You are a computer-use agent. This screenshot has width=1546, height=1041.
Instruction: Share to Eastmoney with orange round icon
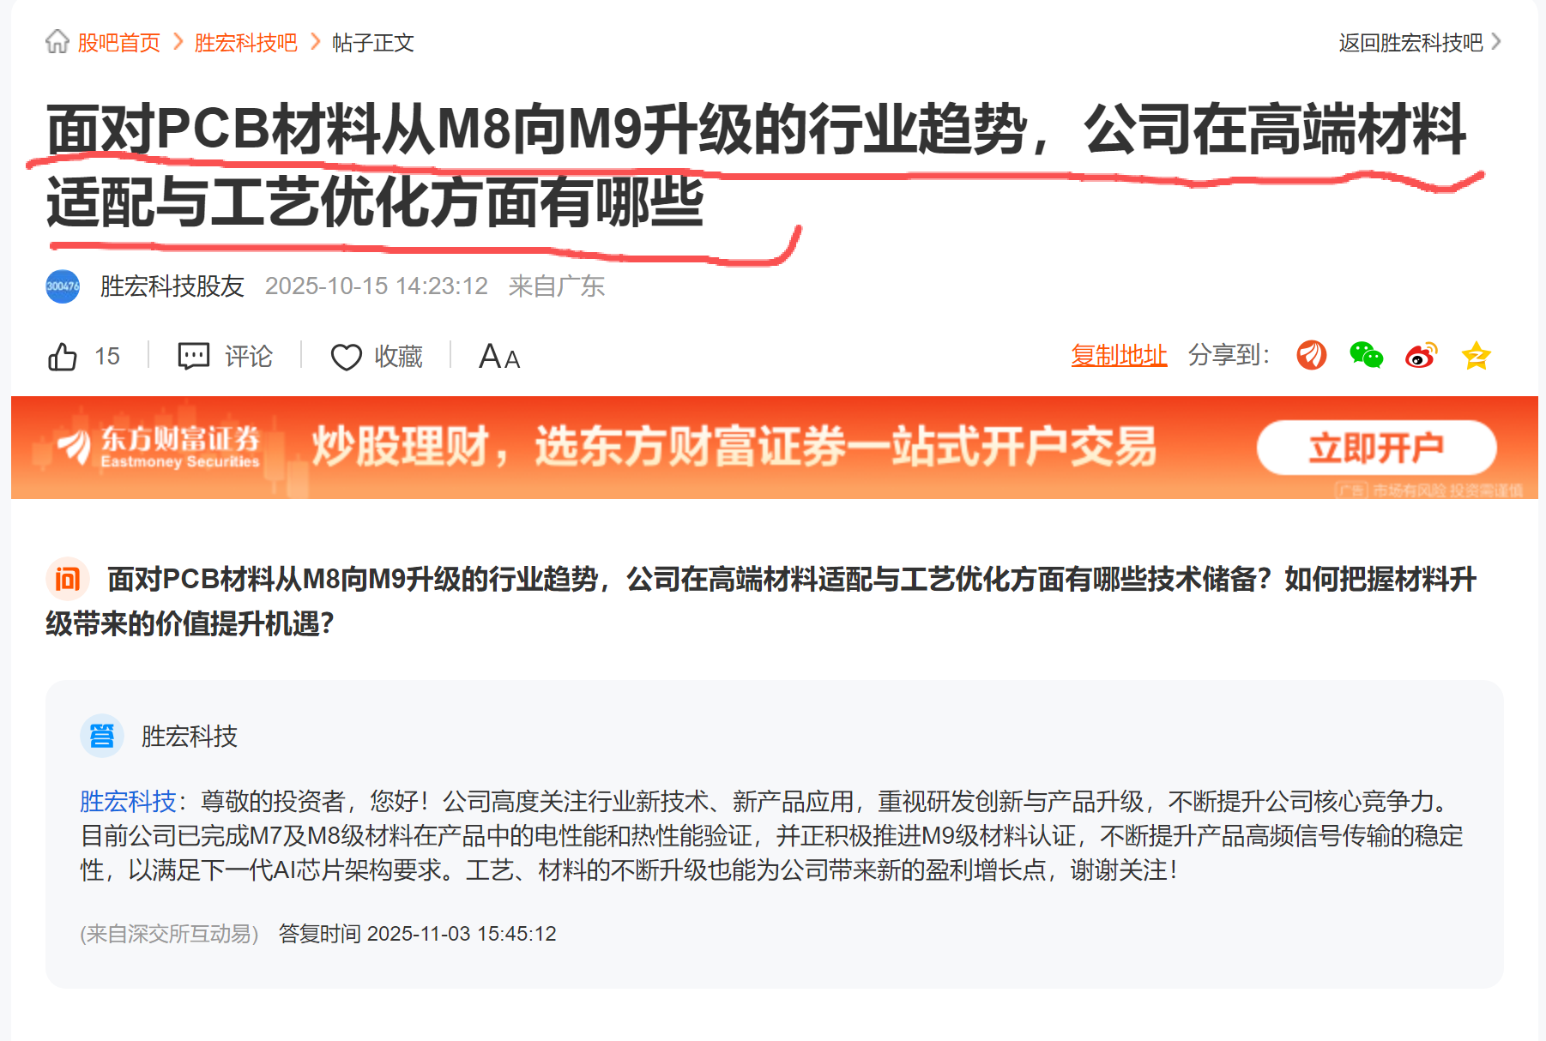(x=1311, y=354)
